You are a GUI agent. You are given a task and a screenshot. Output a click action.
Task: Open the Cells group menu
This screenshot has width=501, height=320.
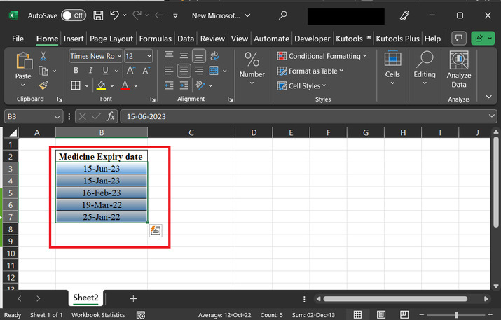(392, 68)
